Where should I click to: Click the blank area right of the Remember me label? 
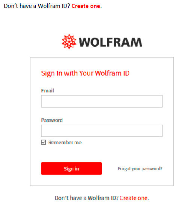point(122,142)
